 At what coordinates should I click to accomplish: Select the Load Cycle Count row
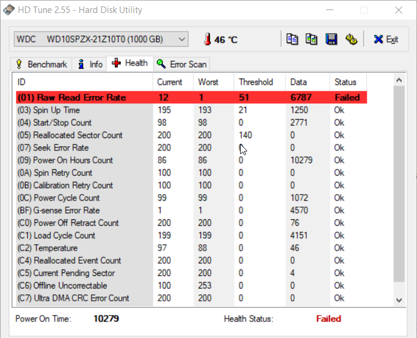coord(192,235)
